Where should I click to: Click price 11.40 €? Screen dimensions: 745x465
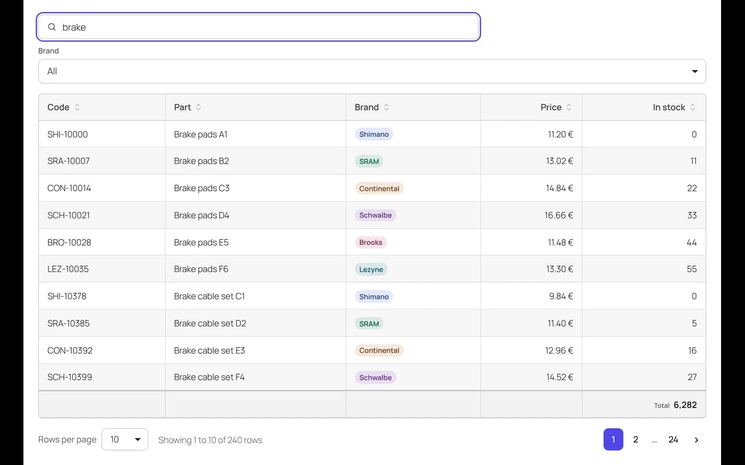coord(560,323)
